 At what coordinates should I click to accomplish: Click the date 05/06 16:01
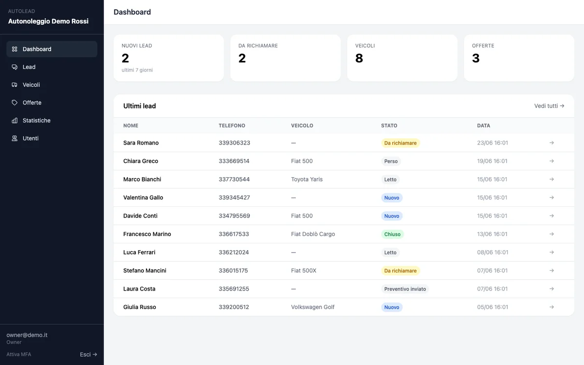pyautogui.click(x=493, y=307)
